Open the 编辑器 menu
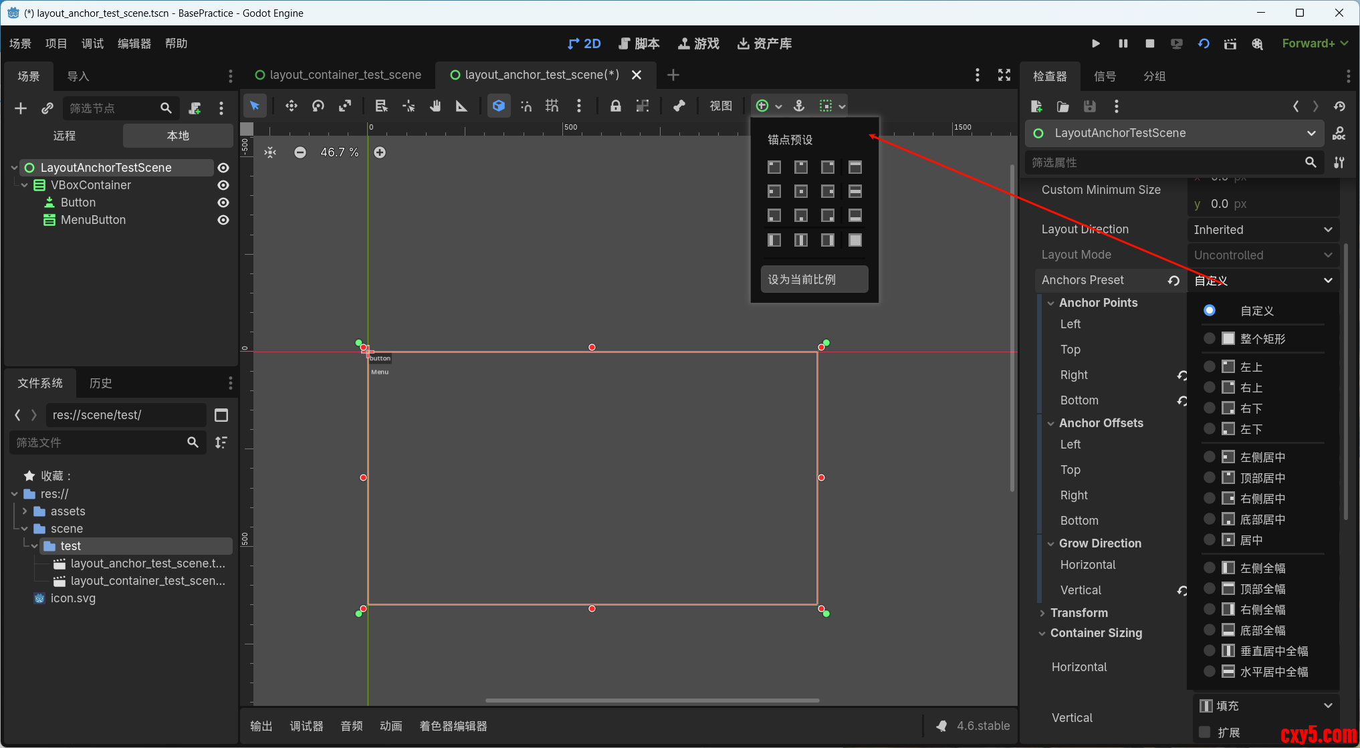1360x748 pixels. [134, 43]
